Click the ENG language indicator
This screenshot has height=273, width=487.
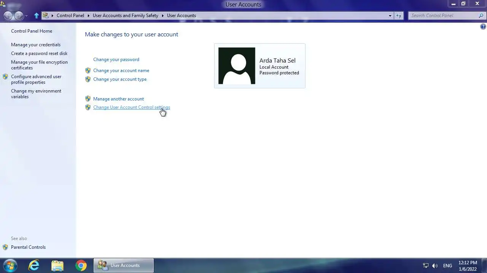coord(447,266)
